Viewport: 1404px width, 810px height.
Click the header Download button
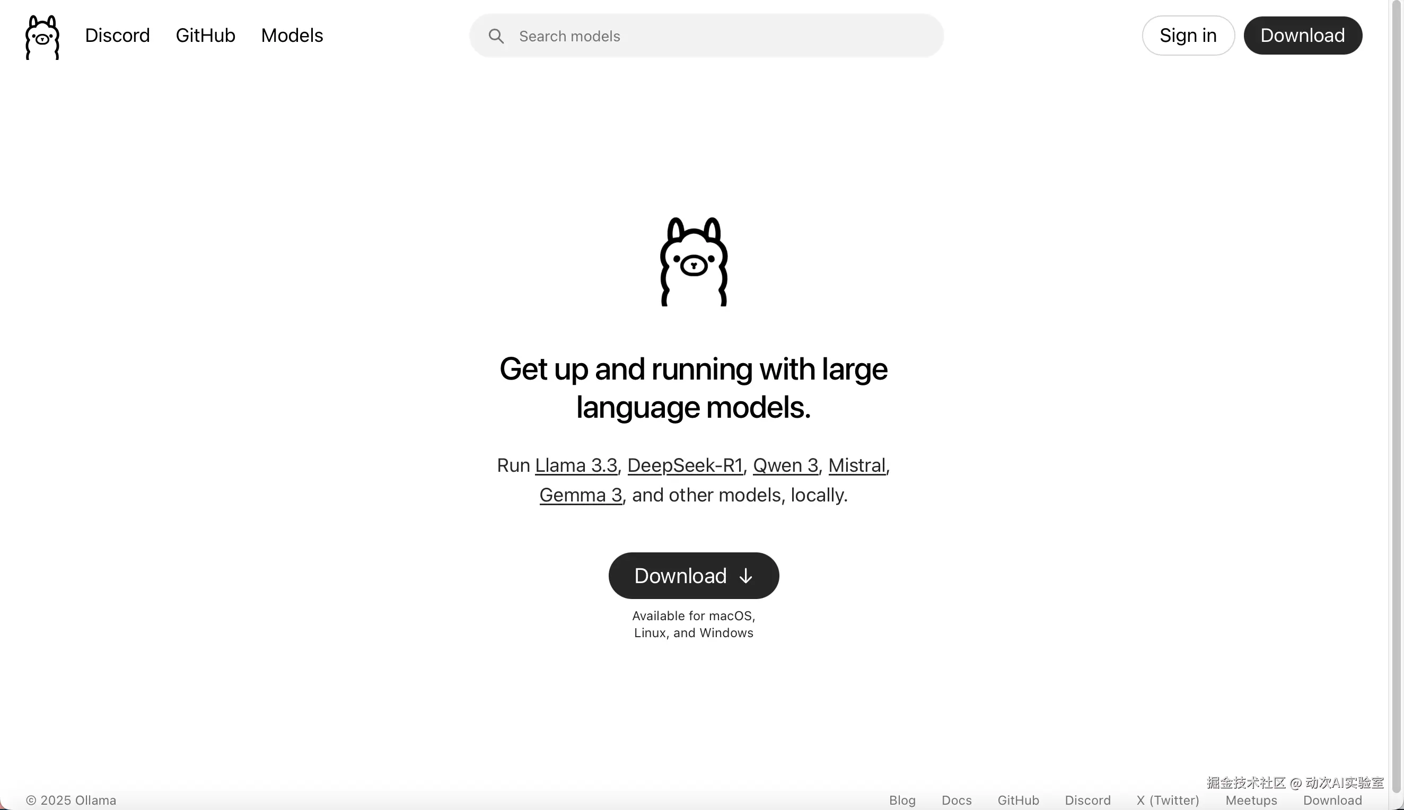(x=1303, y=36)
